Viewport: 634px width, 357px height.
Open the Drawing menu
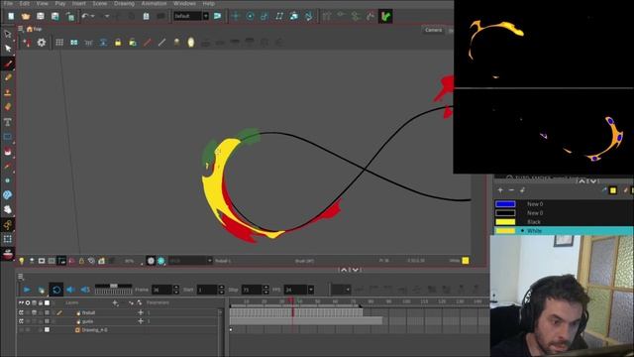[124, 3]
